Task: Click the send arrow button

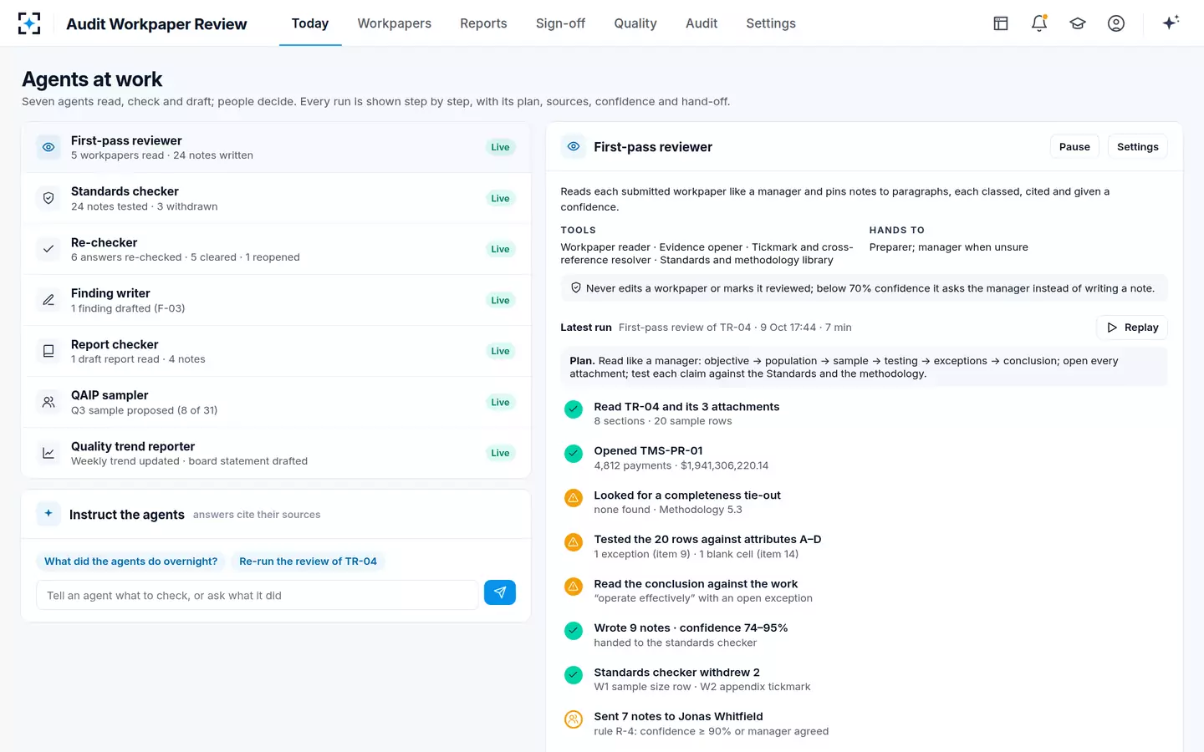Action: (x=500, y=592)
